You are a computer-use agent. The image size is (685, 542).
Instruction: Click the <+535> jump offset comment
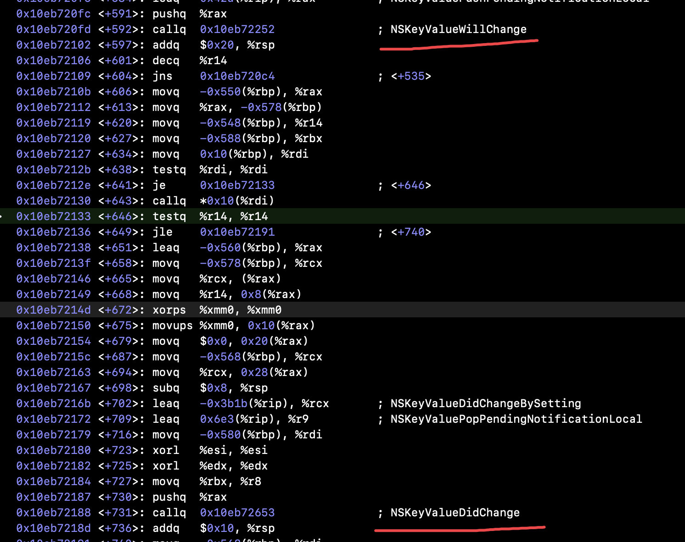tap(411, 76)
